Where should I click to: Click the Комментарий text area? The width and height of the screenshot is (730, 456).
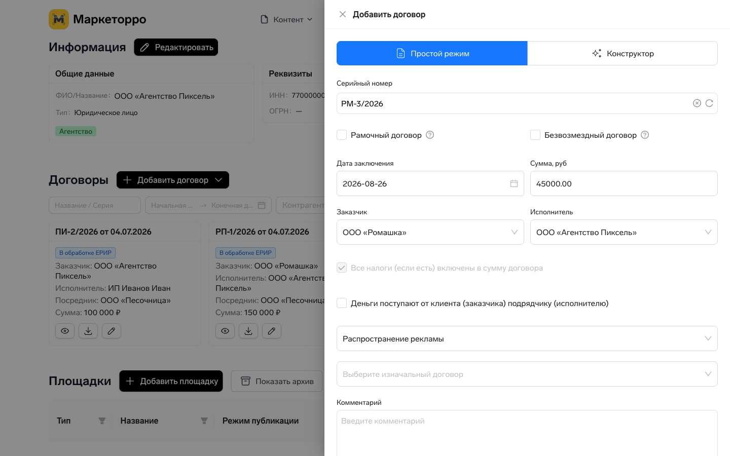(527, 433)
